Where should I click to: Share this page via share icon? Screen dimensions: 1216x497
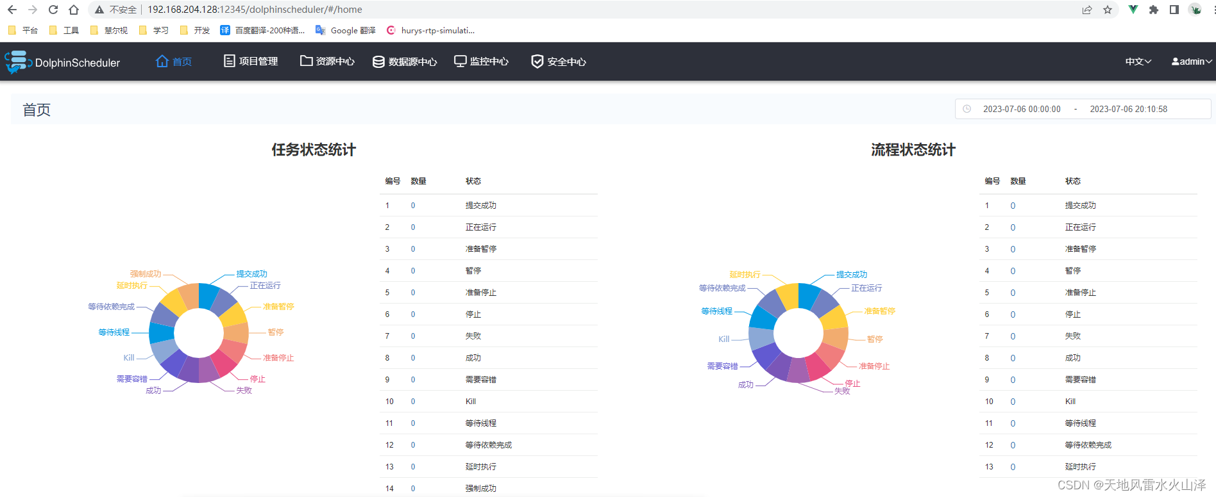pos(1087,10)
